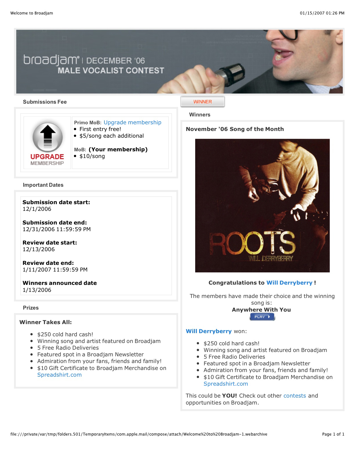
Task: Select the 'Anywhere With You' song title
Action: [261, 310]
